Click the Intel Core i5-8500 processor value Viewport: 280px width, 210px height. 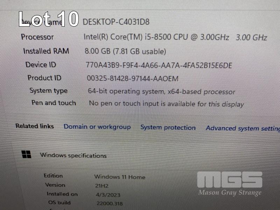pyautogui.click(x=175, y=37)
